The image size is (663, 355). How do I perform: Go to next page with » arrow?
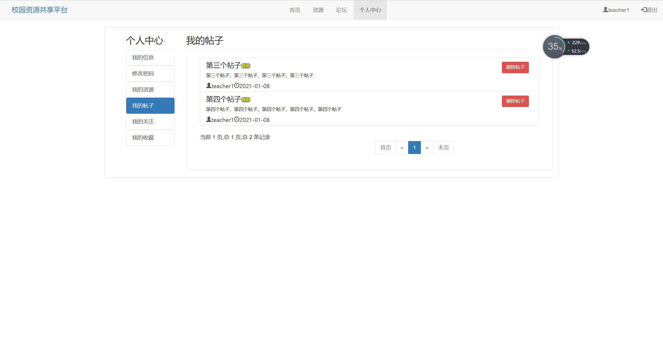(x=427, y=148)
